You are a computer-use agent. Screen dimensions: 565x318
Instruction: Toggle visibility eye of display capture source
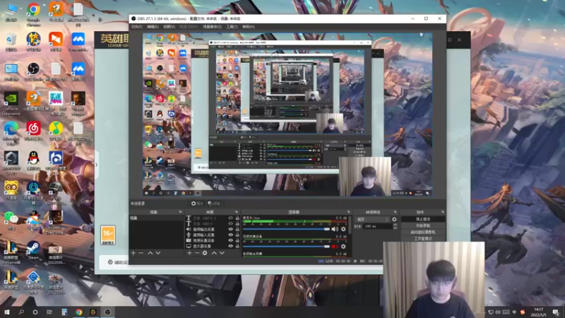pos(231,246)
